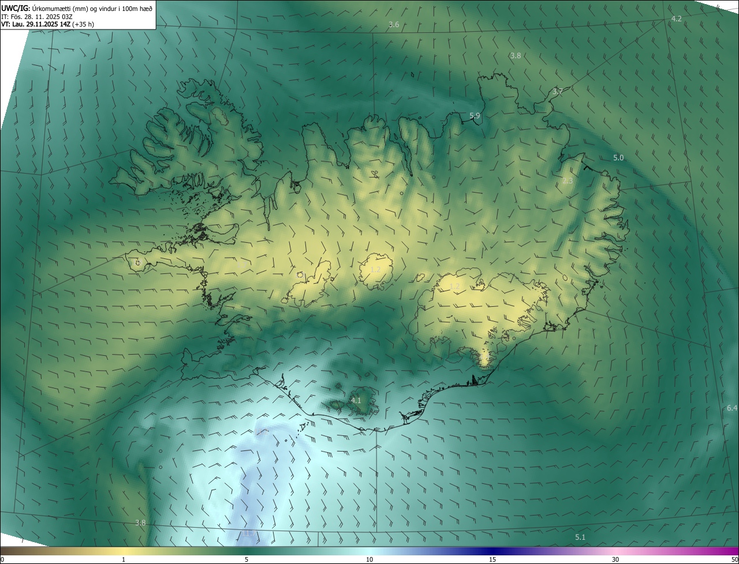Click the 5.9 value on the north coast
Image resolution: width=739 pixels, height=564 pixels.
[475, 116]
